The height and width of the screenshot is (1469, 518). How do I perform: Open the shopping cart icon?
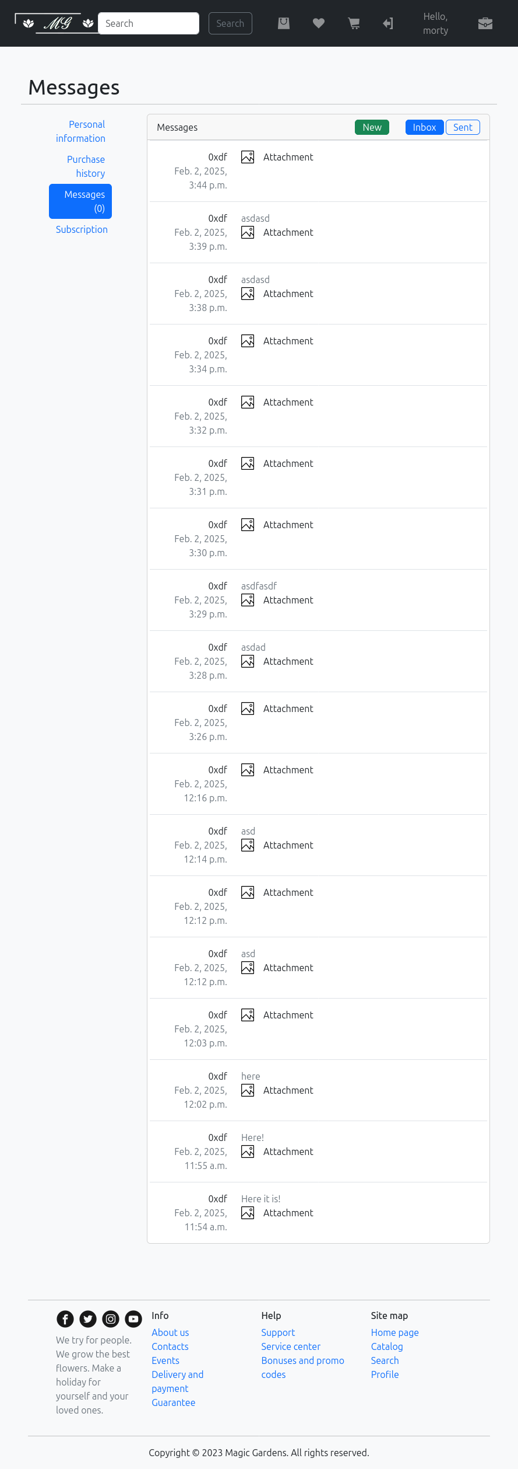point(354,23)
